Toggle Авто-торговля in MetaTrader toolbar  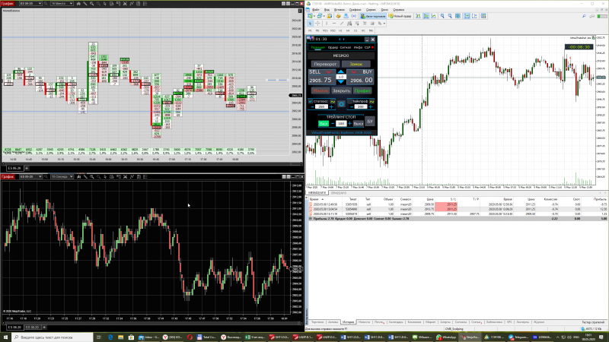click(x=373, y=16)
